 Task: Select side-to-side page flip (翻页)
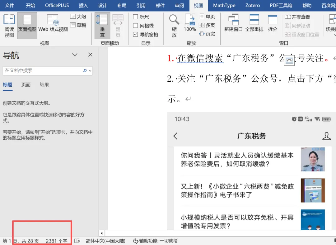point(118,26)
